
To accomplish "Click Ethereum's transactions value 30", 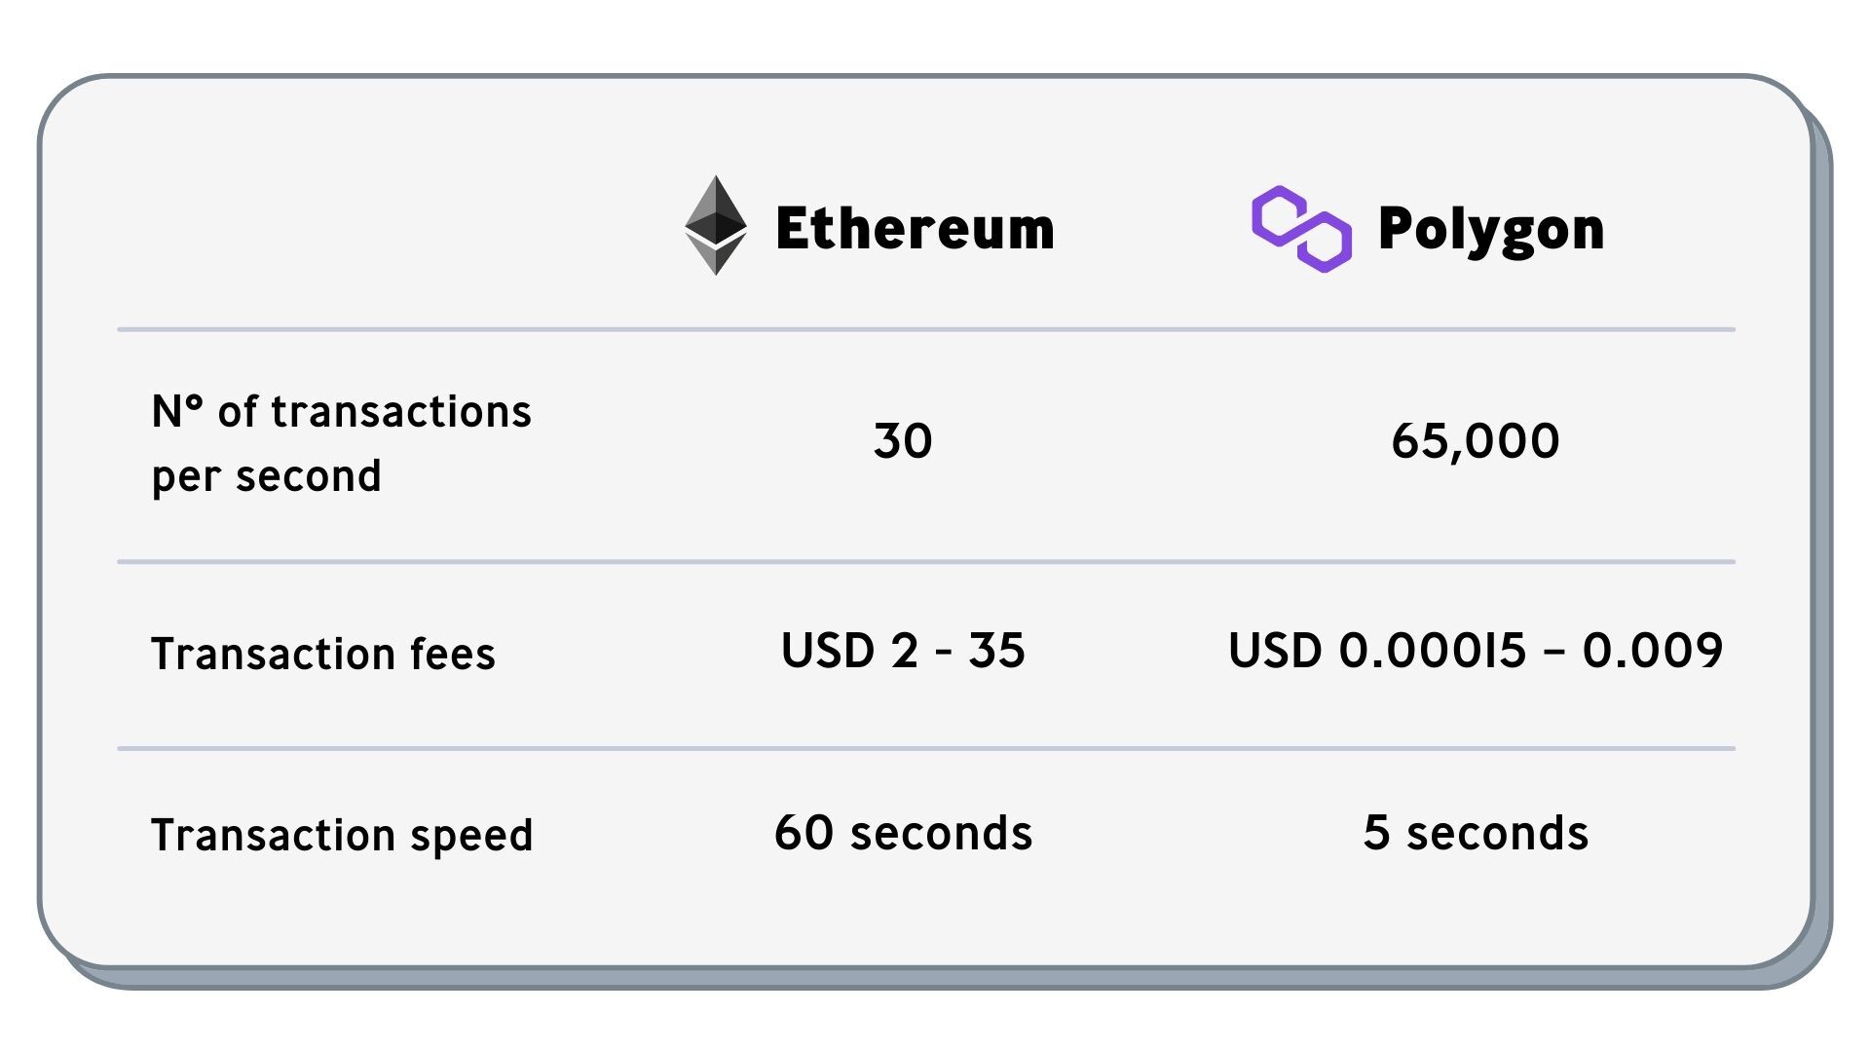I will (x=902, y=441).
